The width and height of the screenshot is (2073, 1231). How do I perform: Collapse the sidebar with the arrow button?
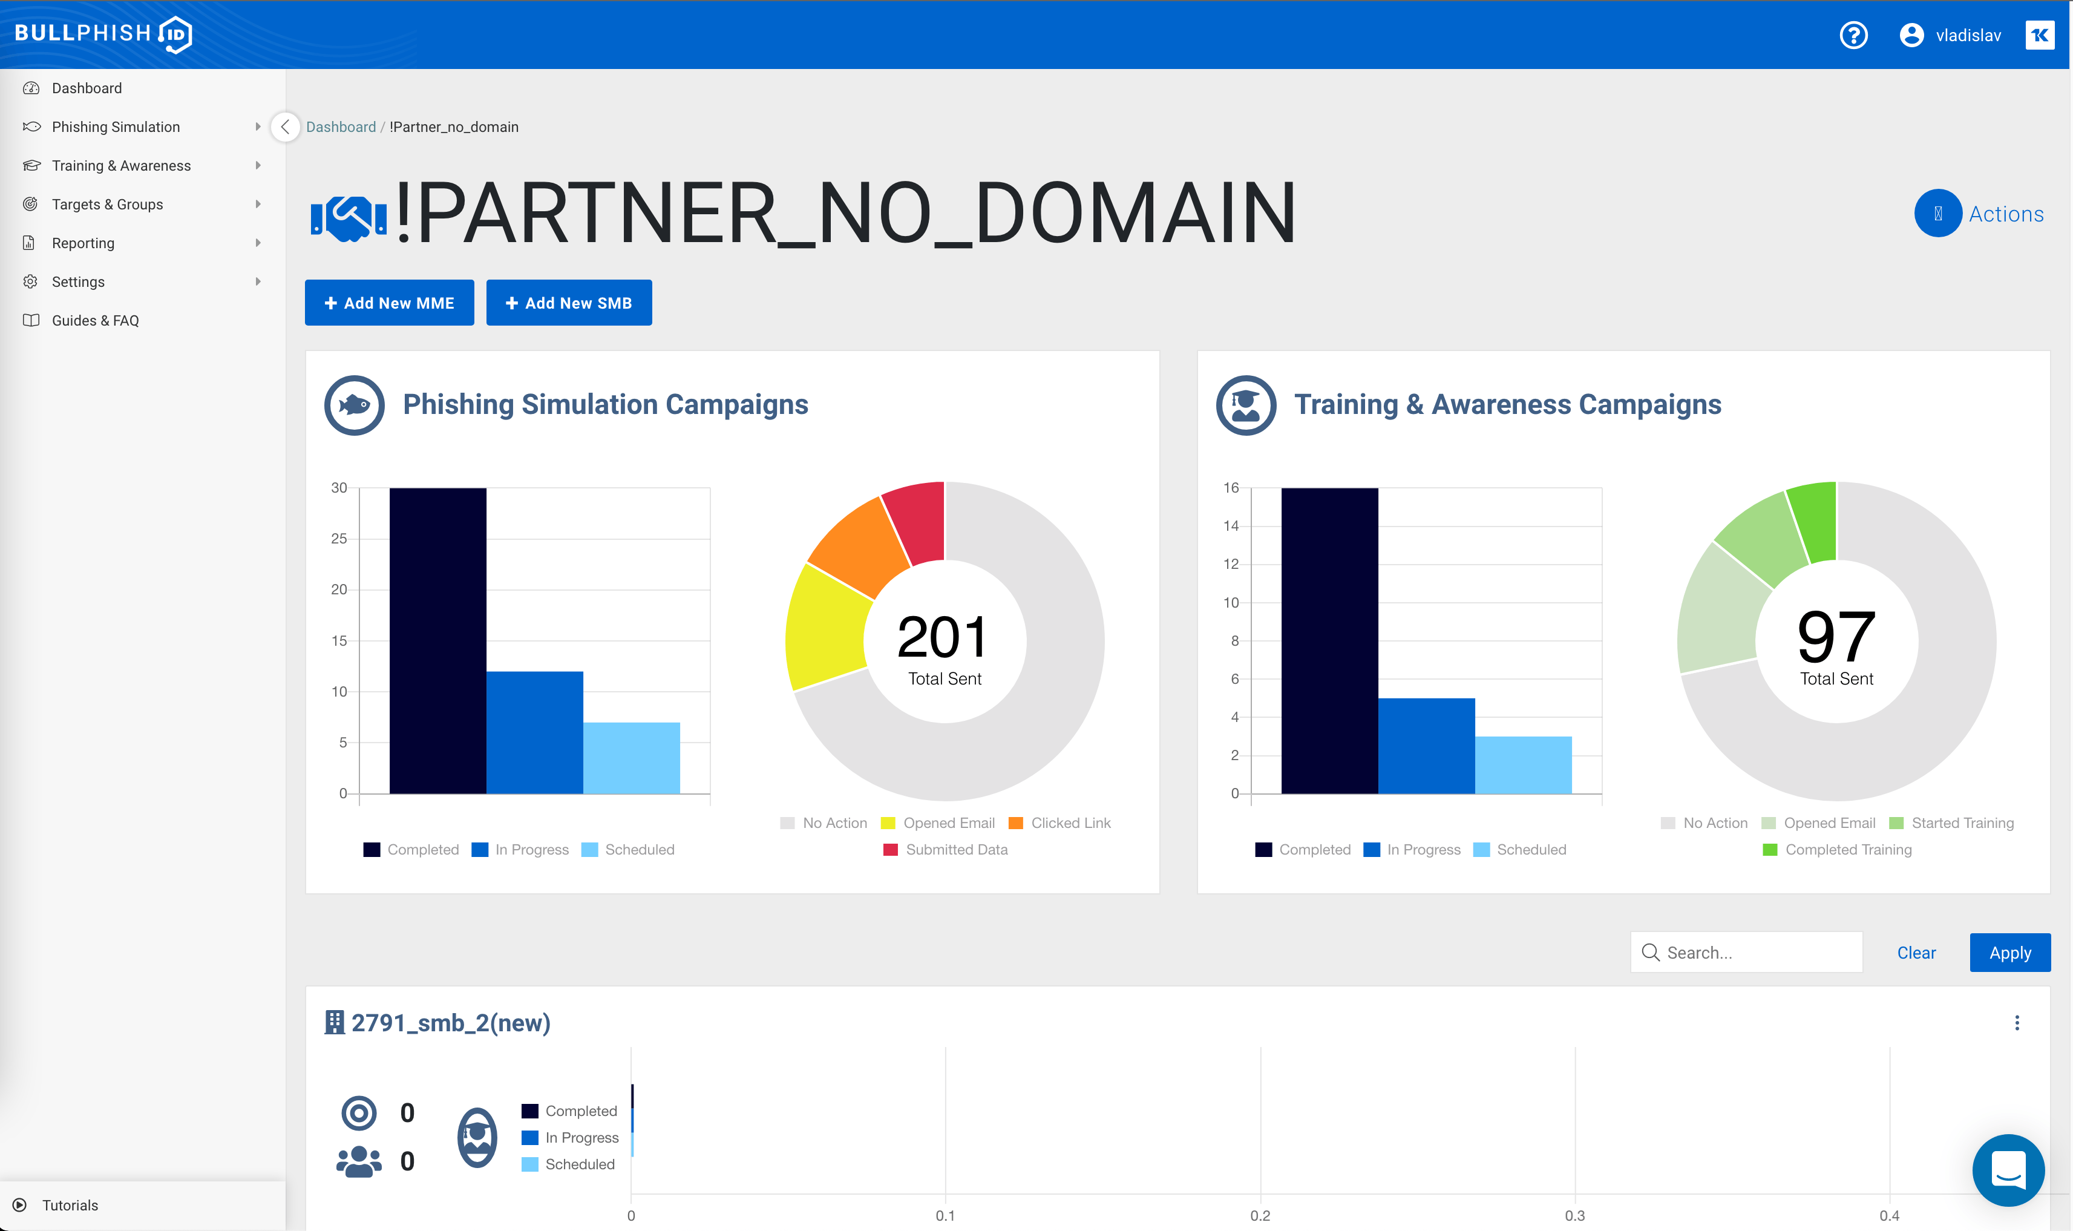point(285,127)
